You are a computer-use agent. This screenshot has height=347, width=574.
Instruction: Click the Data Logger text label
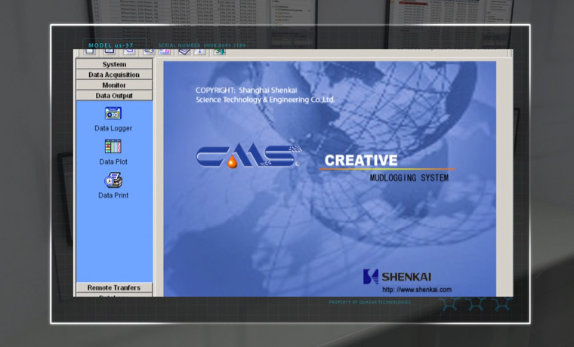click(113, 128)
